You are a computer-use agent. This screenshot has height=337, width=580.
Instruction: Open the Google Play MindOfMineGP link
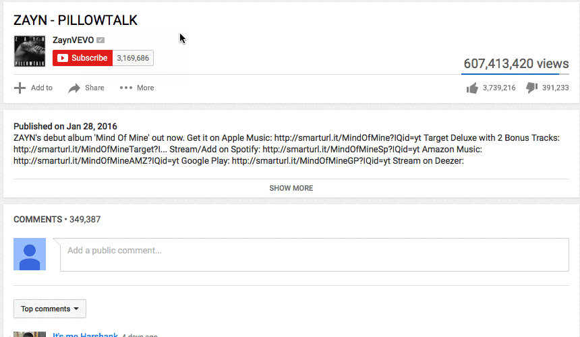pos(311,160)
